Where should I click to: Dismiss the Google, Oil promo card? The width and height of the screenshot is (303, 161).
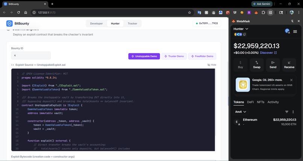[291, 80]
